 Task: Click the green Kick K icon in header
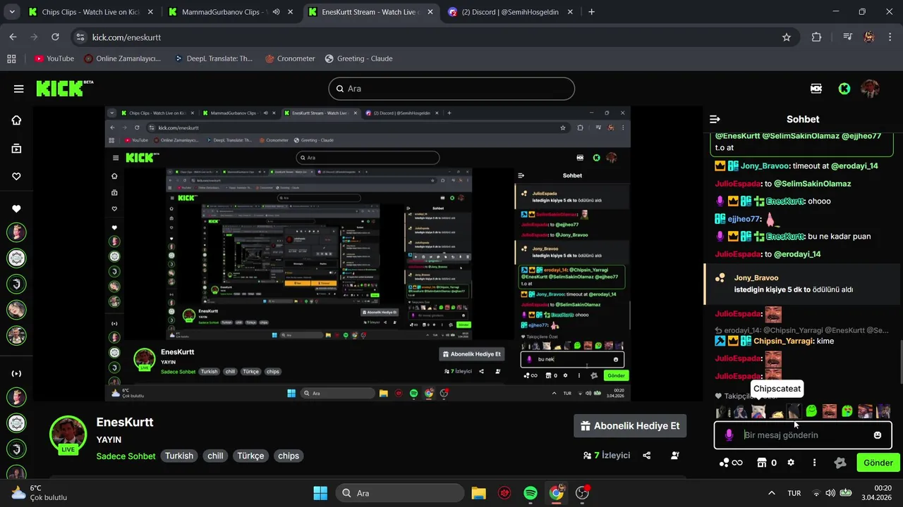(x=844, y=89)
